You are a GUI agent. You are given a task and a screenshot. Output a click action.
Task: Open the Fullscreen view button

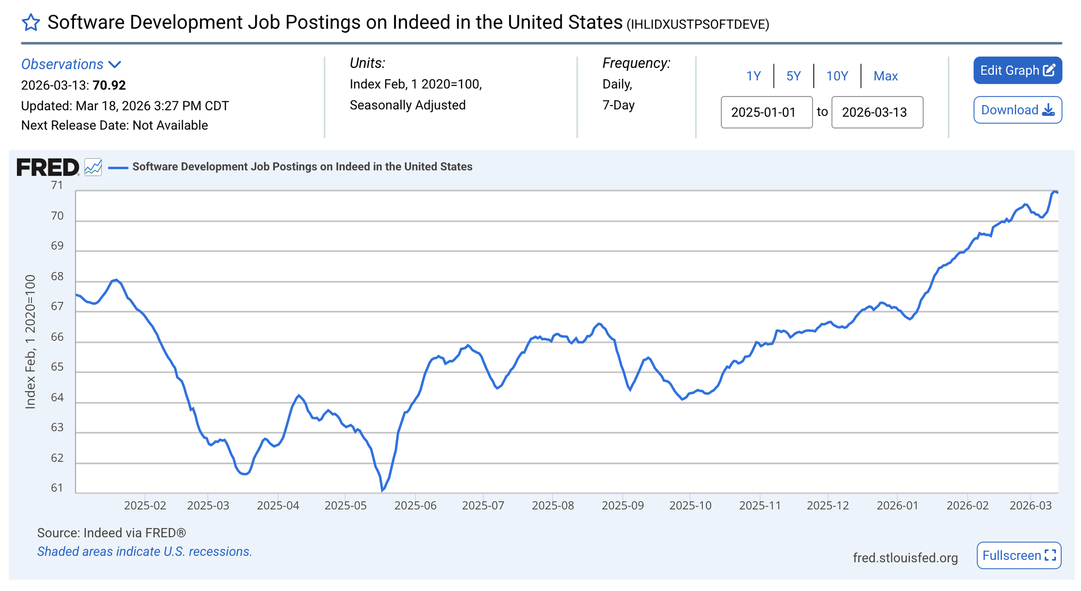(x=1012, y=555)
